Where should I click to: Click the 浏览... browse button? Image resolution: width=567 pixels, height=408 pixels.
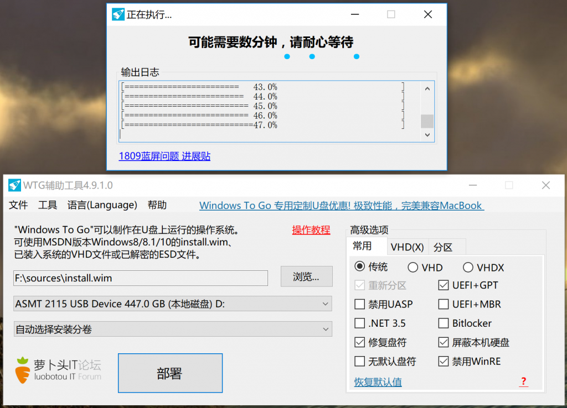pyautogui.click(x=306, y=278)
